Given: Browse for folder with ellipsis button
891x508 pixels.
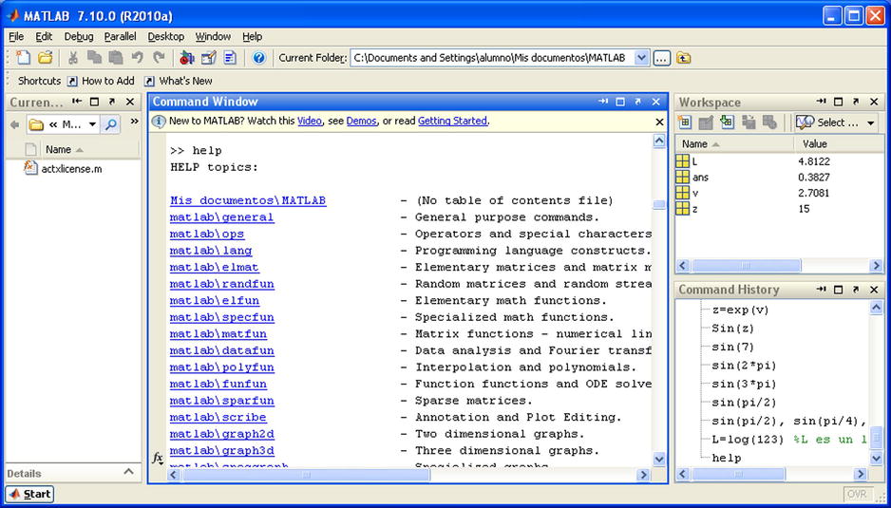Looking at the screenshot, I should pos(661,58).
